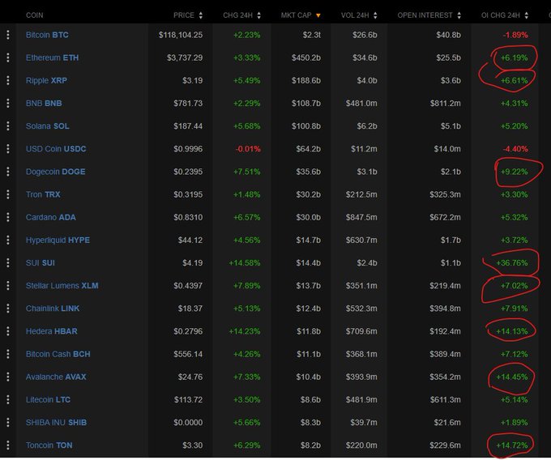Open the SHIBA INU SHIB link
This screenshot has height=460, width=551.
point(56,423)
